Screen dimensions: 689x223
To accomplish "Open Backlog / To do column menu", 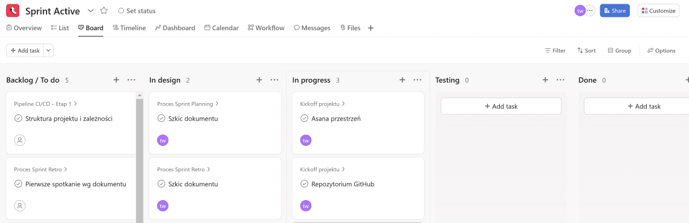I will pos(131,80).
